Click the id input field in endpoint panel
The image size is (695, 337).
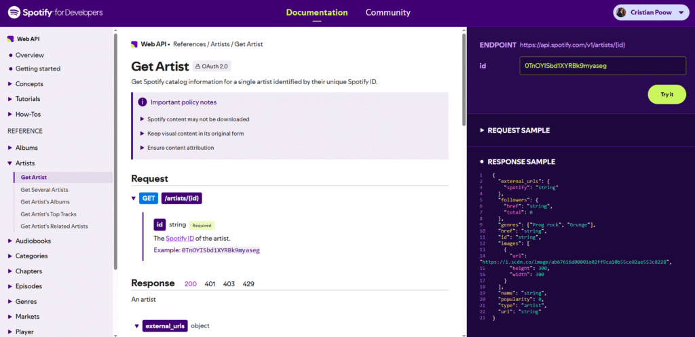[603, 66]
